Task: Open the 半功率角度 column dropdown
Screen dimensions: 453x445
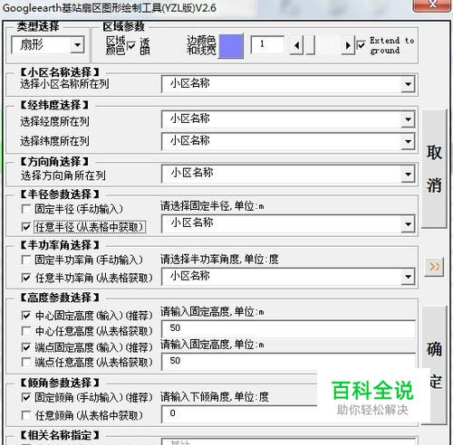Action: coord(408,277)
